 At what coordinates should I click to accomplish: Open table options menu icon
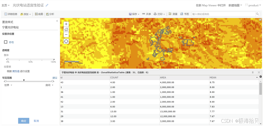tap(252, 73)
